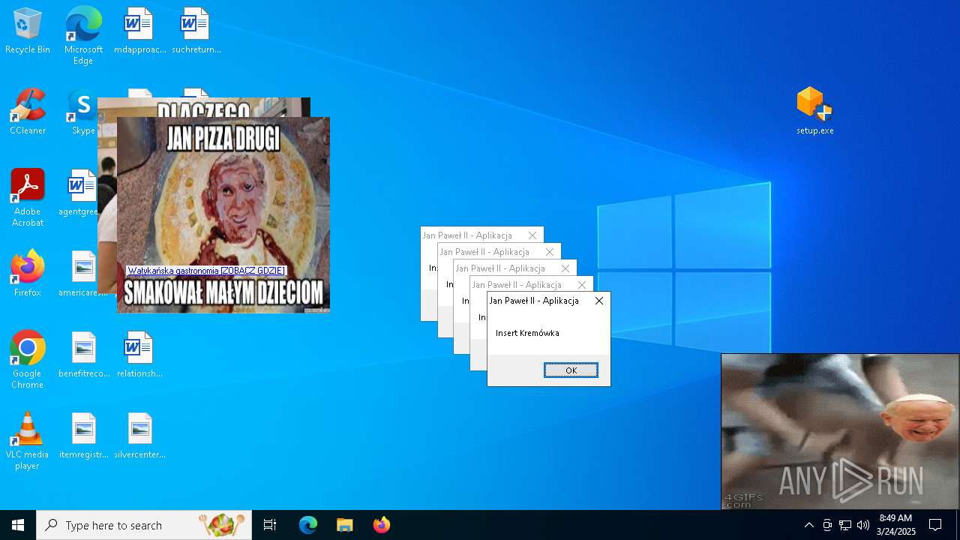Open Task View from the taskbar
The width and height of the screenshot is (960, 540).
(x=270, y=525)
